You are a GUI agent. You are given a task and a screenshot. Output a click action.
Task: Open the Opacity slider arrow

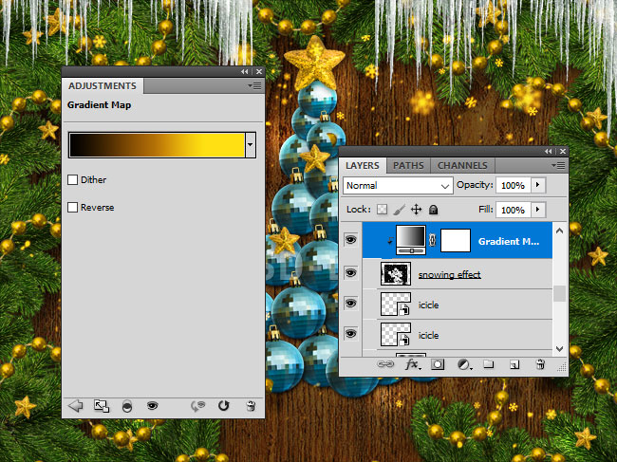click(539, 185)
